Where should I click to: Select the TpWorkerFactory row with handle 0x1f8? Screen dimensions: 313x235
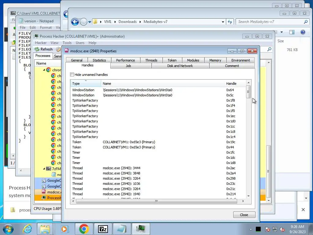coord(158,100)
